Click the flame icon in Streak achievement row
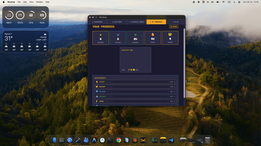261x146 pixels. (97, 82)
